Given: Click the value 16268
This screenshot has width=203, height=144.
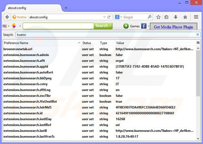Looking at the screenshot, I should click(120, 119).
